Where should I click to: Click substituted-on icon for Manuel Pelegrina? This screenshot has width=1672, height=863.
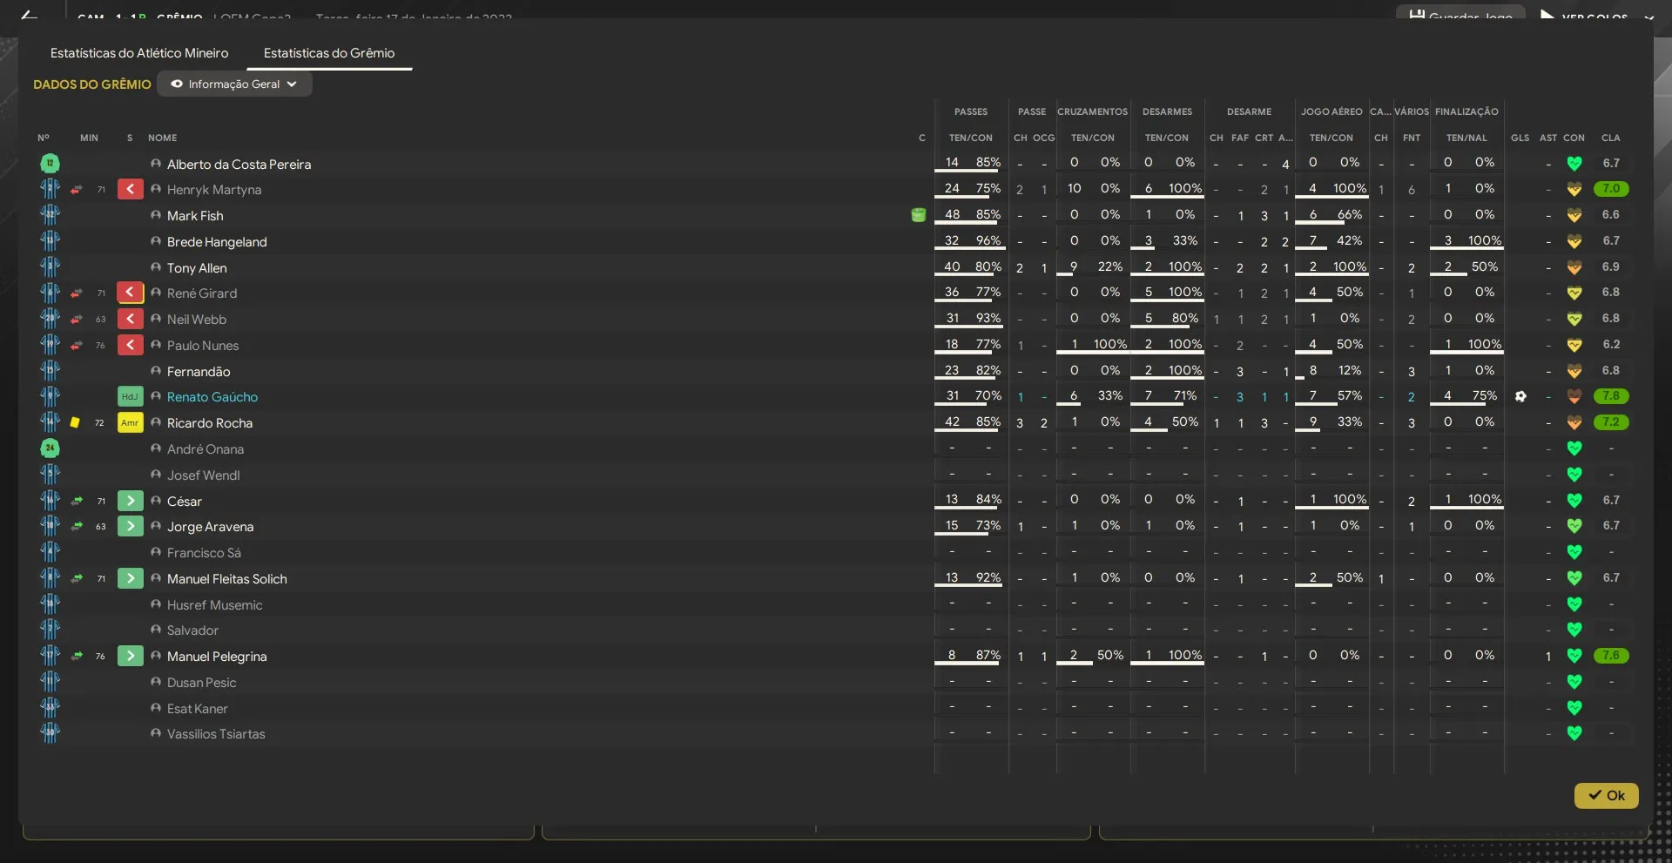(x=130, y=656)
